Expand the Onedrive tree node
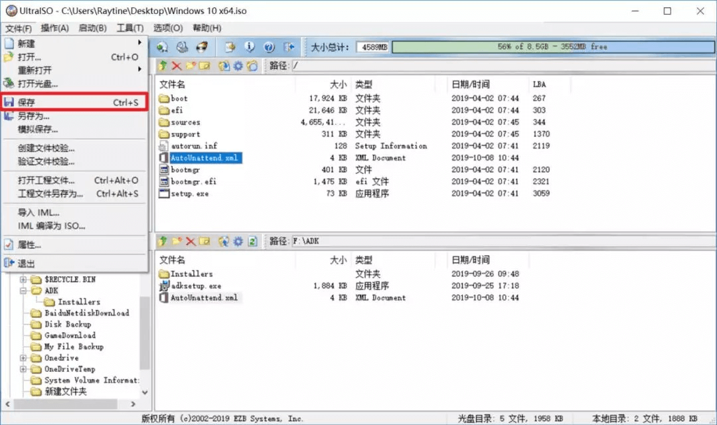This screenshot has width=717, height=425. click(23, 357)
